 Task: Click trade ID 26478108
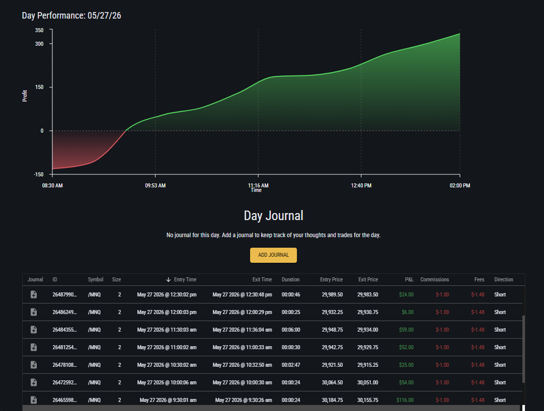click(64, 365)
